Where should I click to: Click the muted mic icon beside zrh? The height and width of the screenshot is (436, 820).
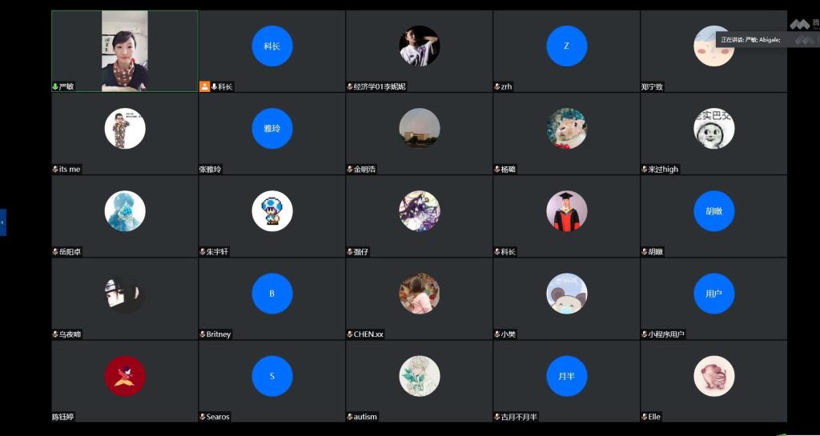[497, 86]
